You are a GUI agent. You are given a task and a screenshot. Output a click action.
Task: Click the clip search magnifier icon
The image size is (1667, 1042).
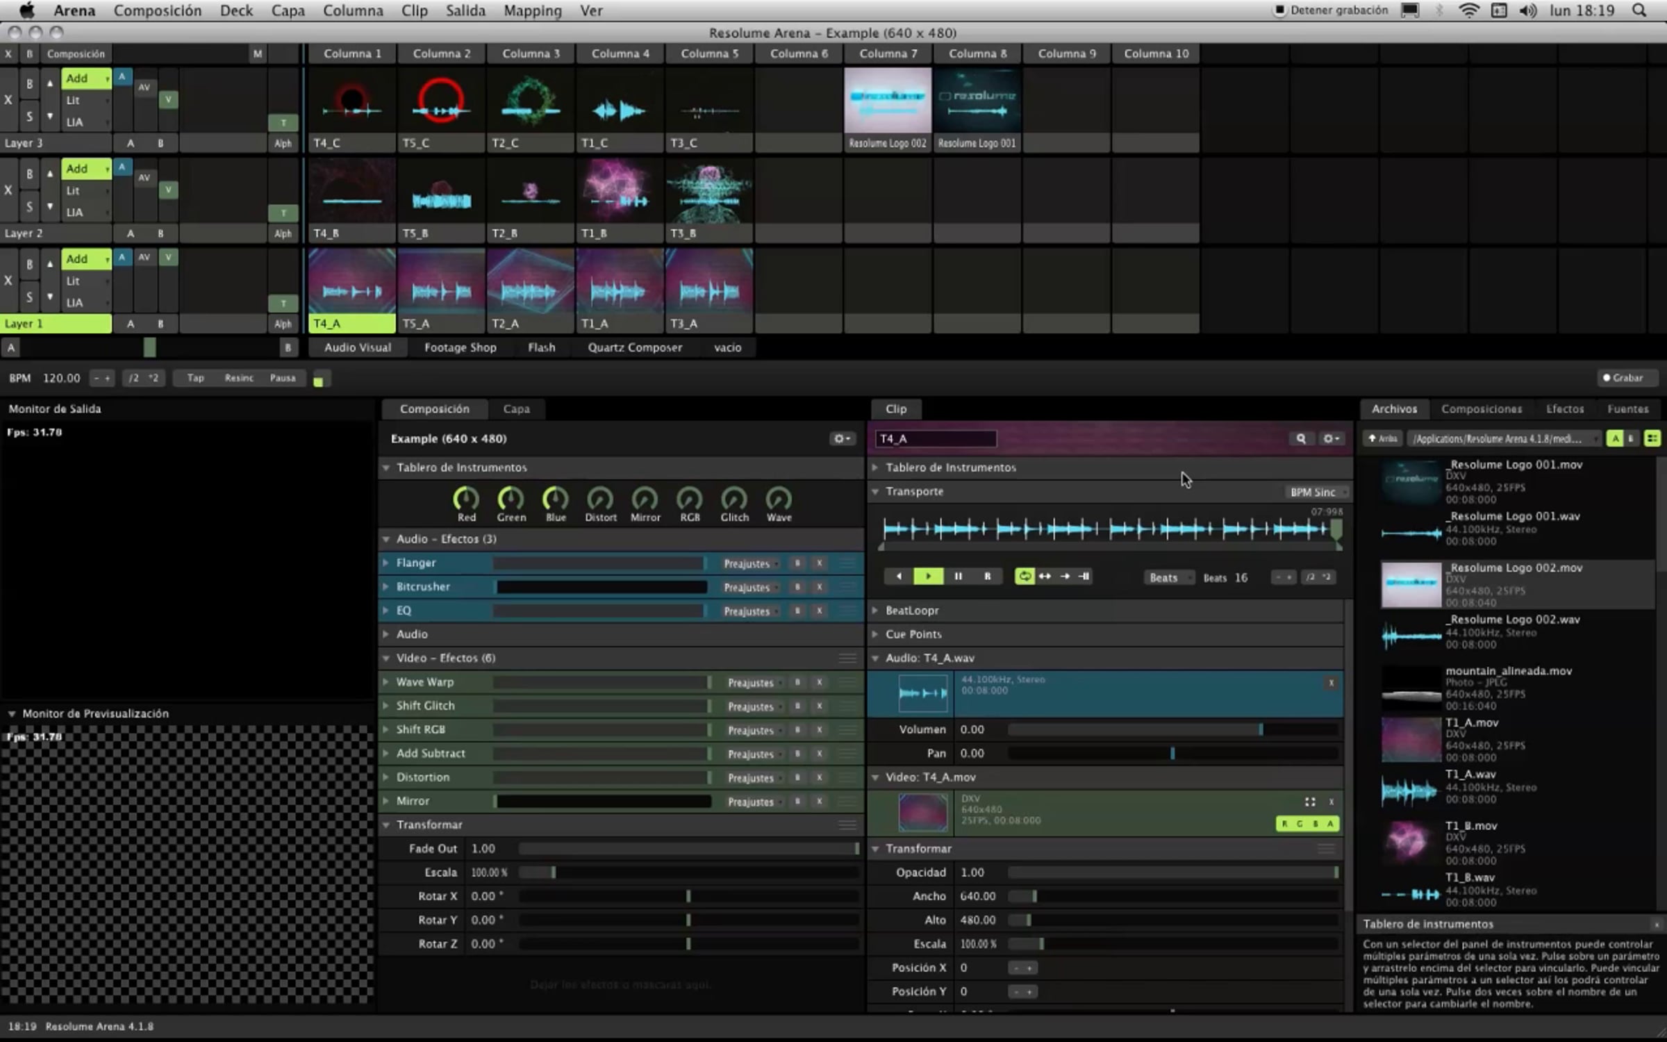click(1301, 438)
